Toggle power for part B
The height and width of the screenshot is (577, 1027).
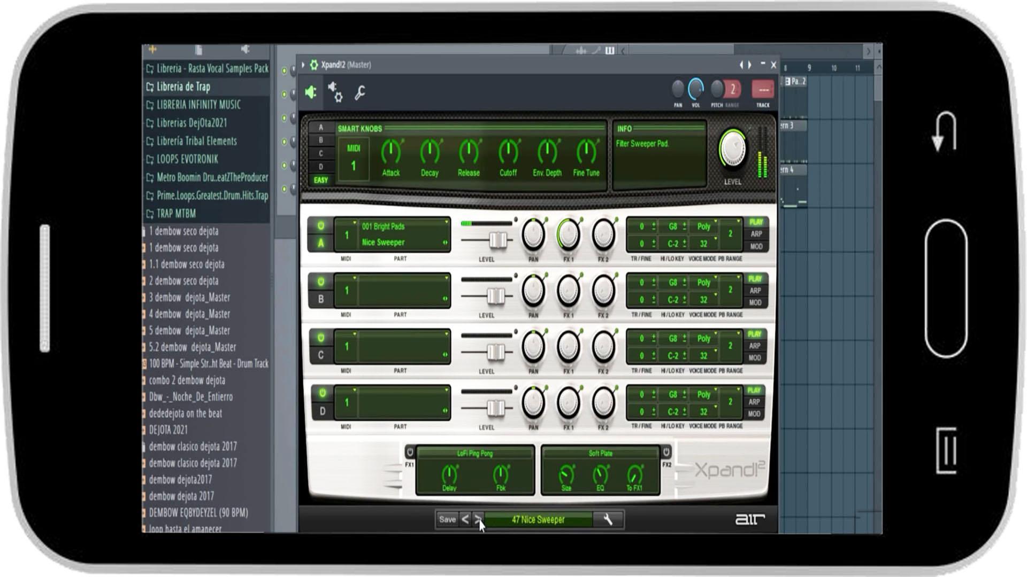pyautogui.click(x=321, y=282)
